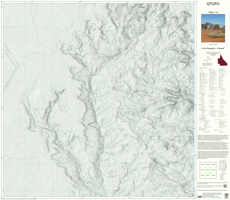Screen dimensions: 230x200
Task: Click the QTOPO map title
Action: pyautogui.click(x=213, y=4)
